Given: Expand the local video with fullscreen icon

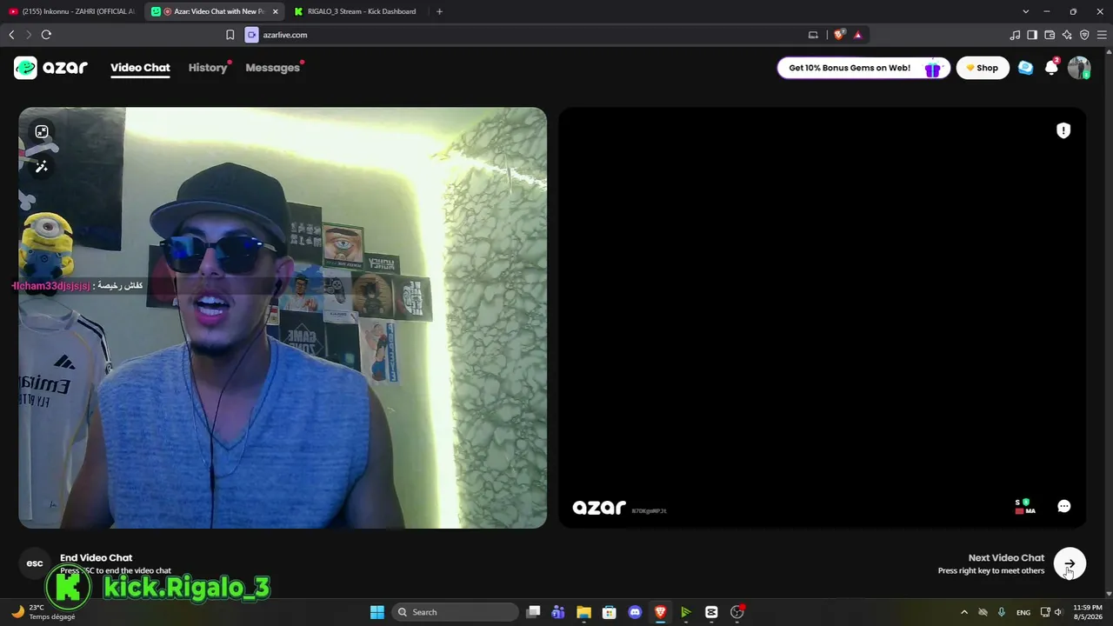Looking at the screenshot, I should (42, 131).
